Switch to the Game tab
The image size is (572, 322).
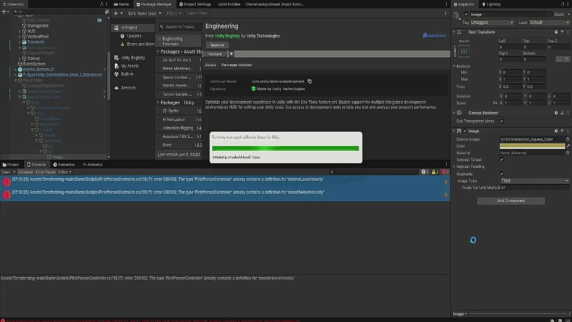[x=121, y=4]
